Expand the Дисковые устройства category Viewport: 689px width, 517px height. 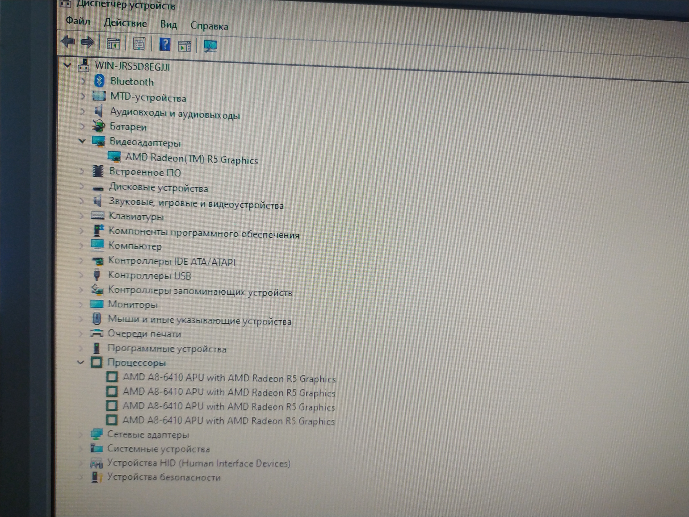(82, 186)
